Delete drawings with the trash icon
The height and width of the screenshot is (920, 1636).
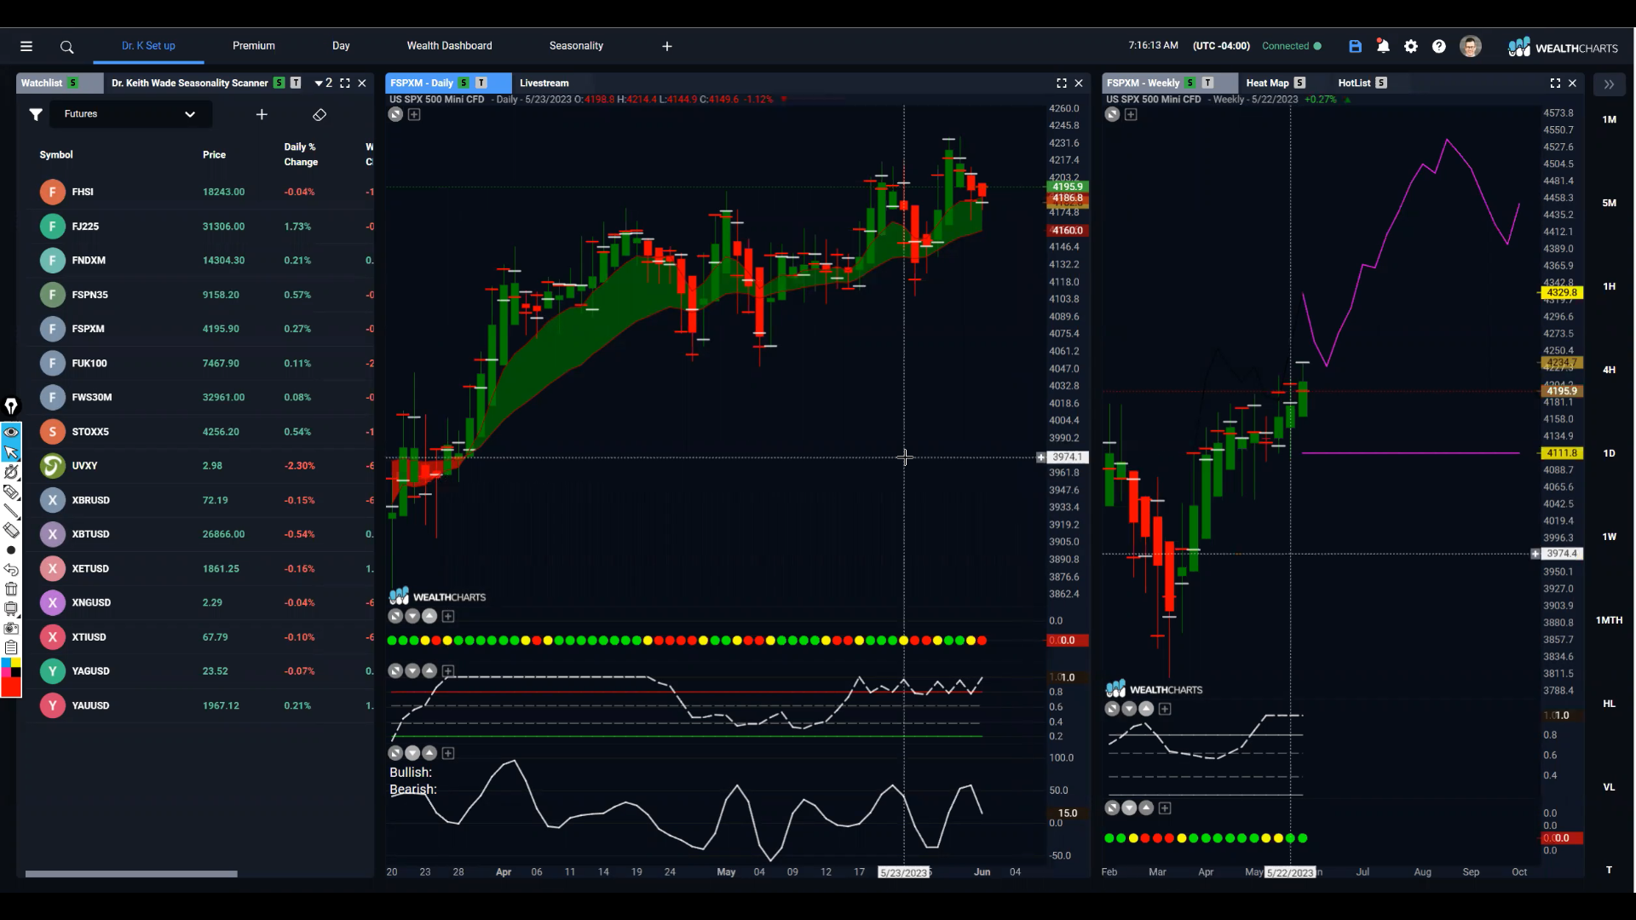coord(11,589)
